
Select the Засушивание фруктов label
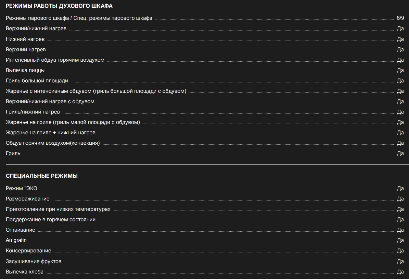(x=33, y=261)
